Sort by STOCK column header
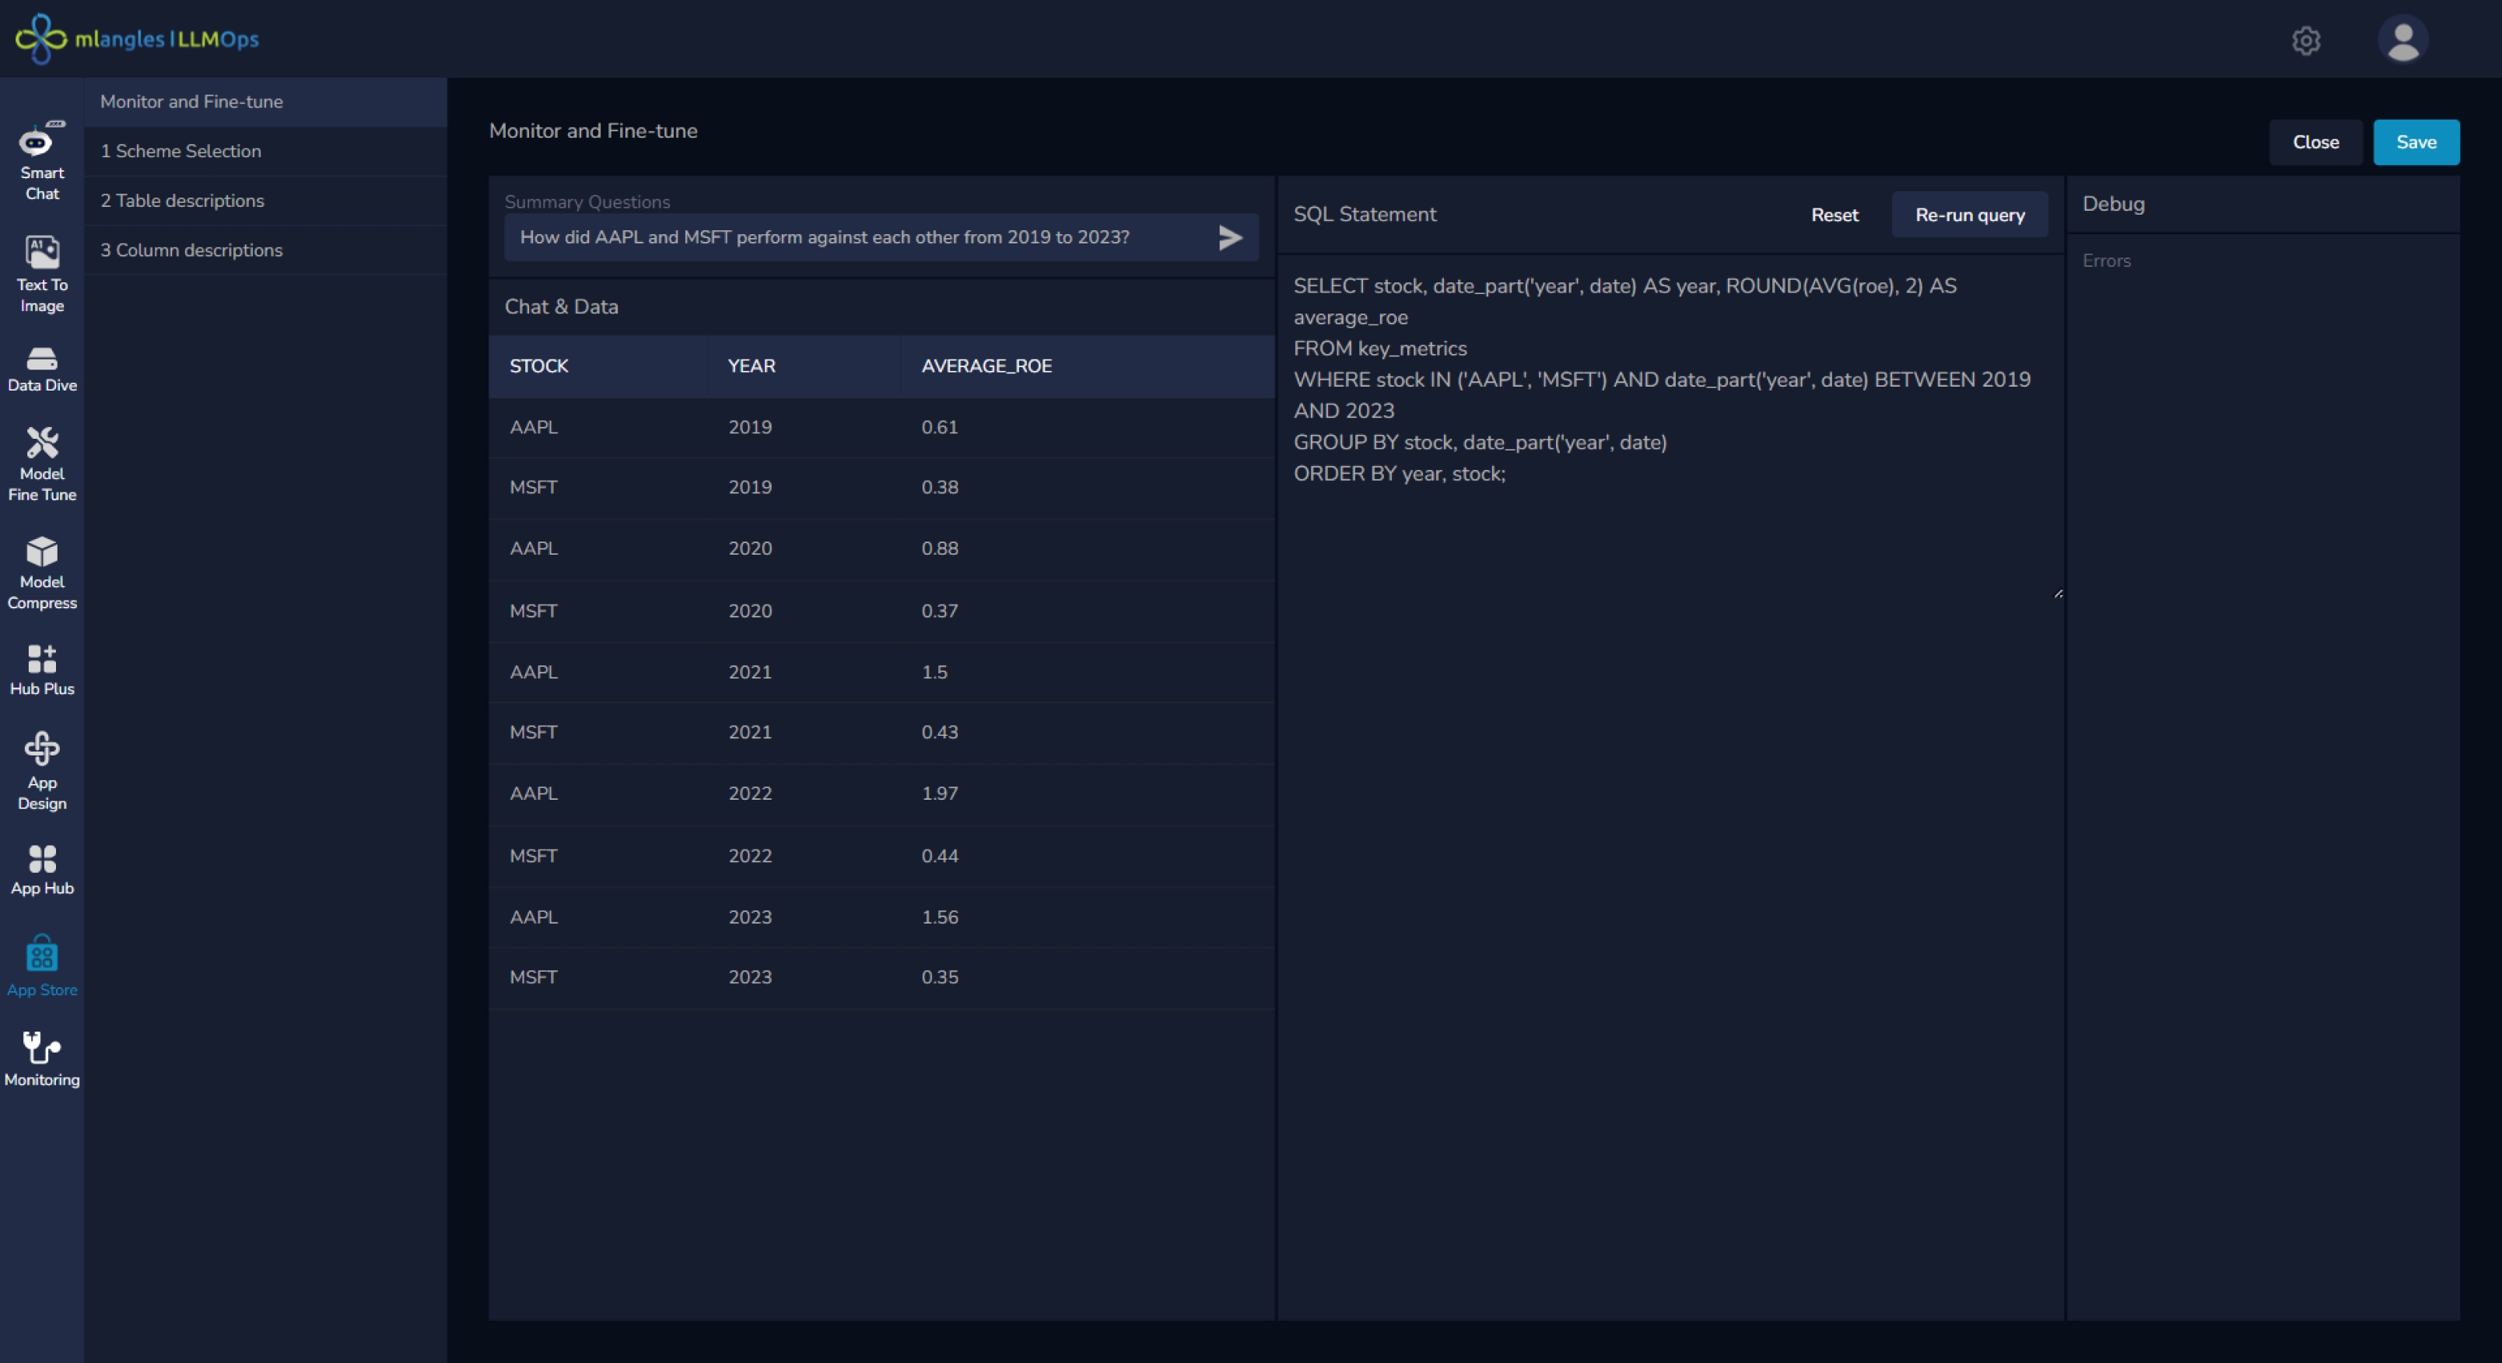Screen dimensions: 2502x1363 click(539, 366)
